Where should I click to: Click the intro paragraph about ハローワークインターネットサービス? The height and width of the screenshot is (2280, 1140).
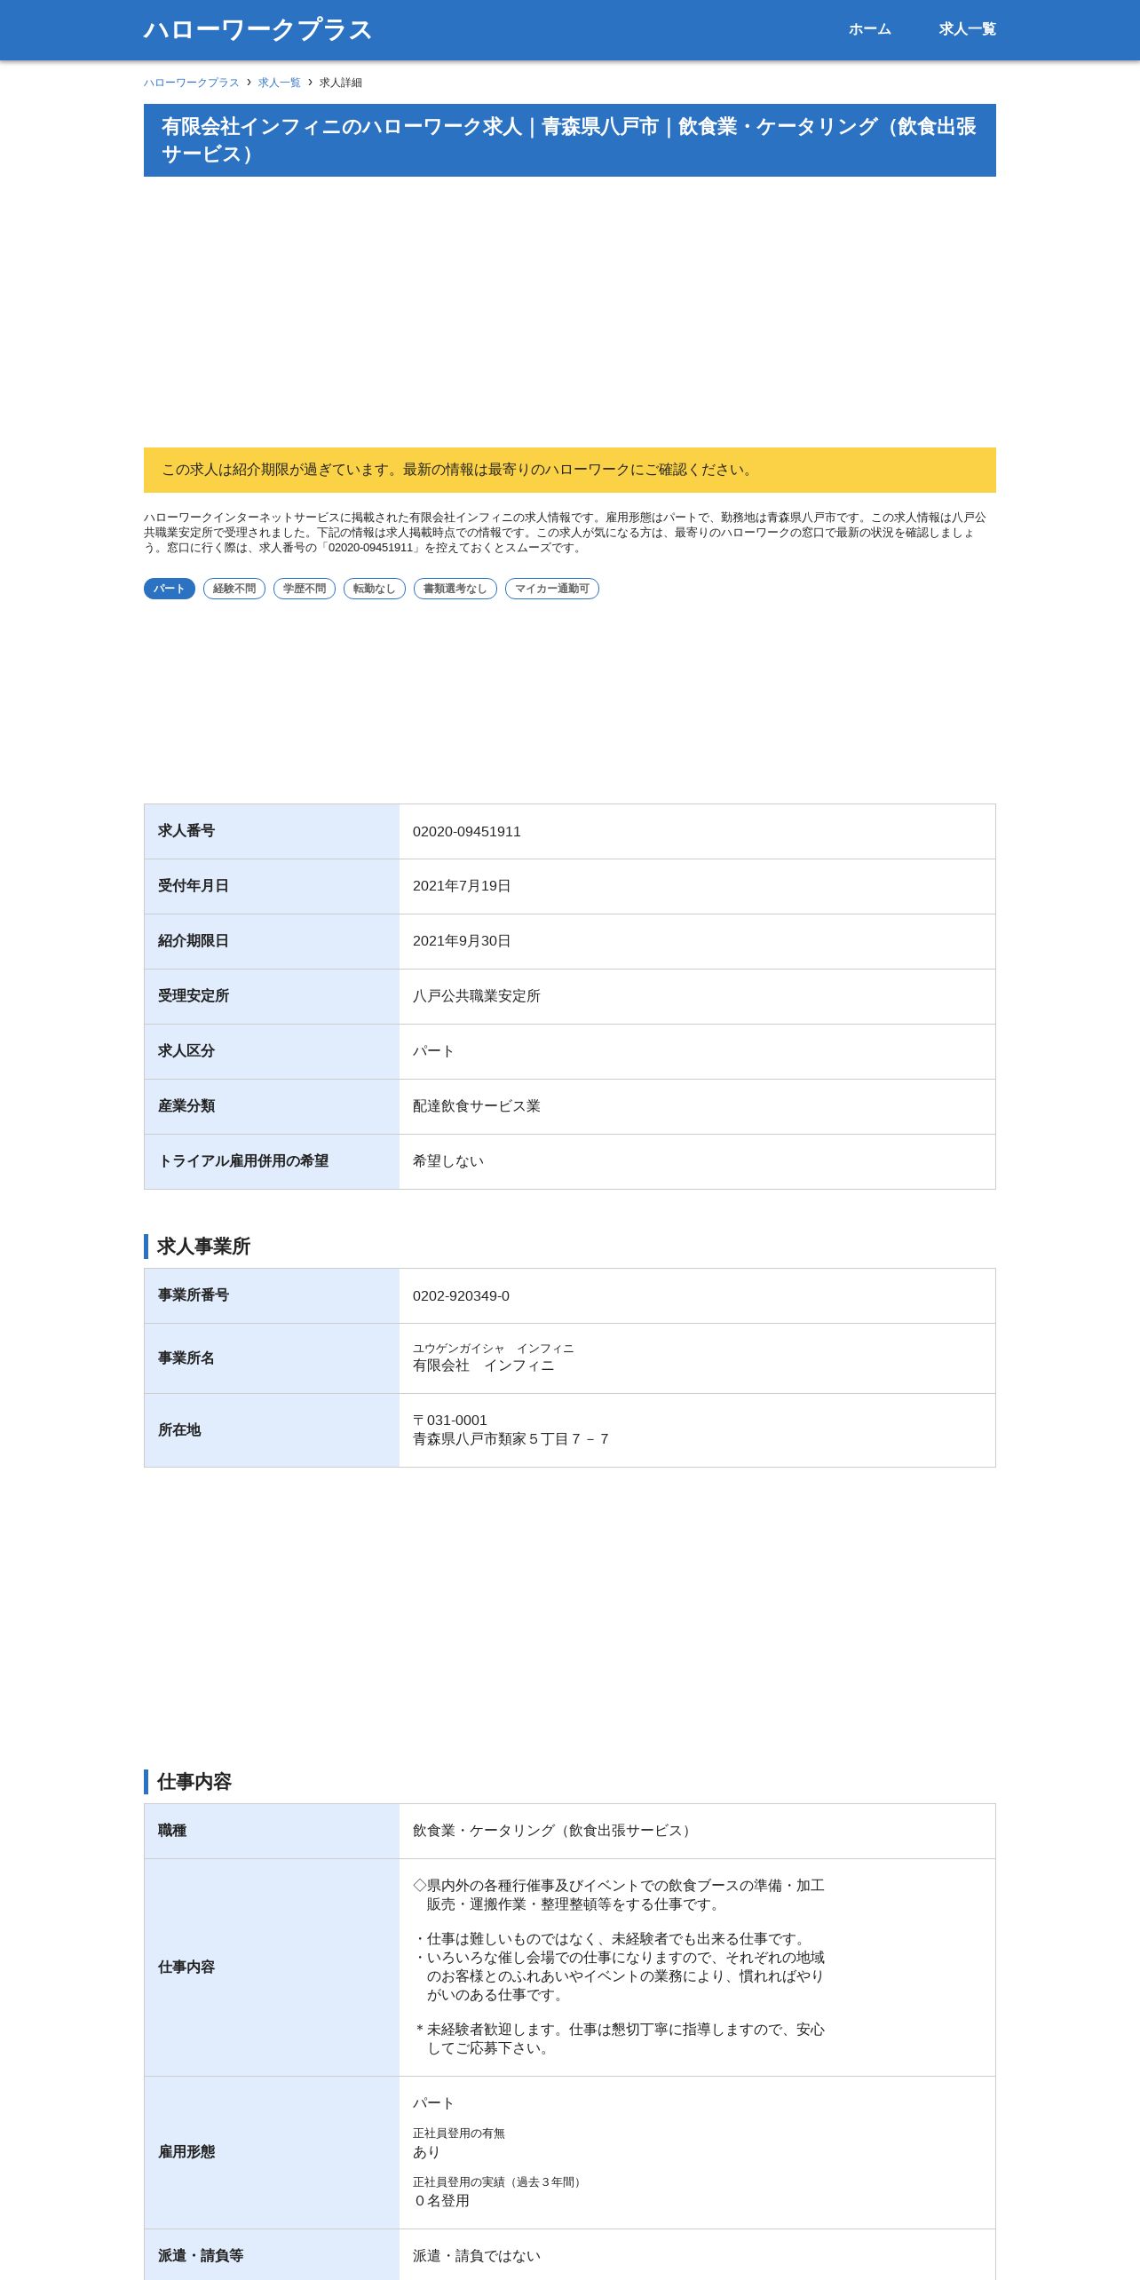click(566, 533)
